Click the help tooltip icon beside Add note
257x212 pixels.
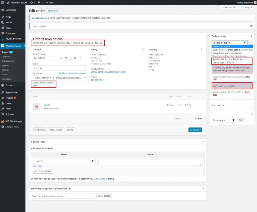[223, 105]
